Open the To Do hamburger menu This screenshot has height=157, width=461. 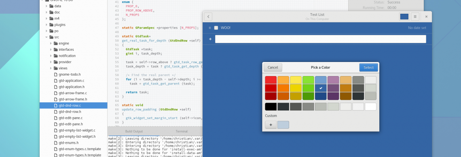click(415, 17)
